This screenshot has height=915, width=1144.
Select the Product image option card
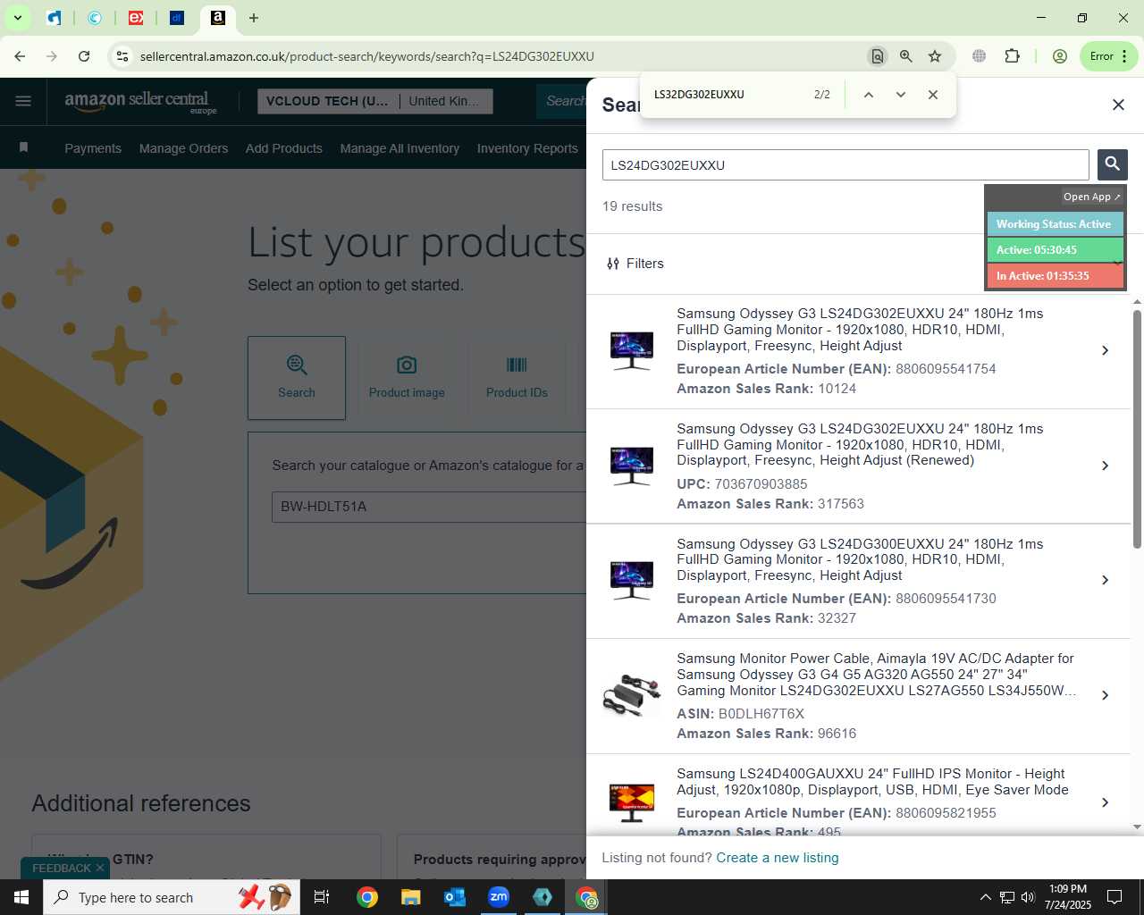[x=407, y=378]
